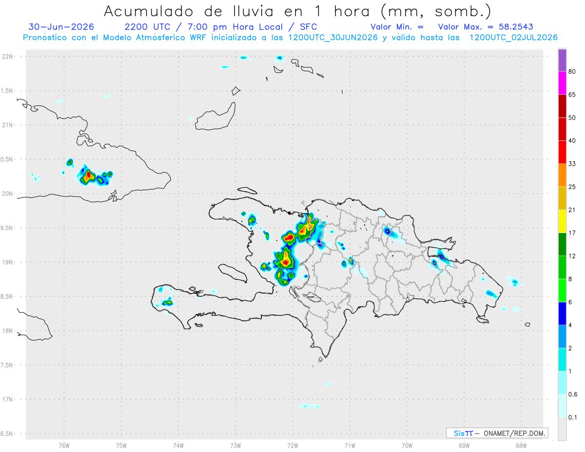Click the legend value 25
Screen dimensions: 585x452
[572, 187]
